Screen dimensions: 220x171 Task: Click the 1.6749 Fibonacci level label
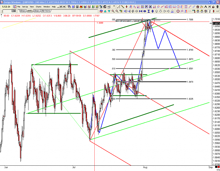190,50
